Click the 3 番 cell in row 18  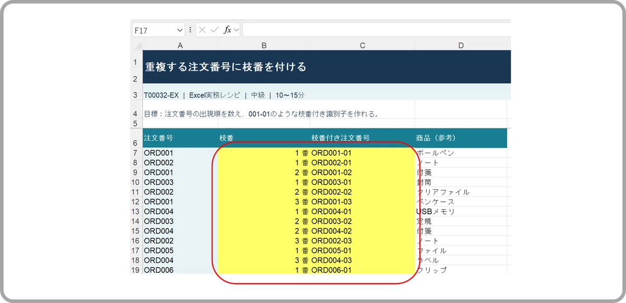[x=264, y=260]
